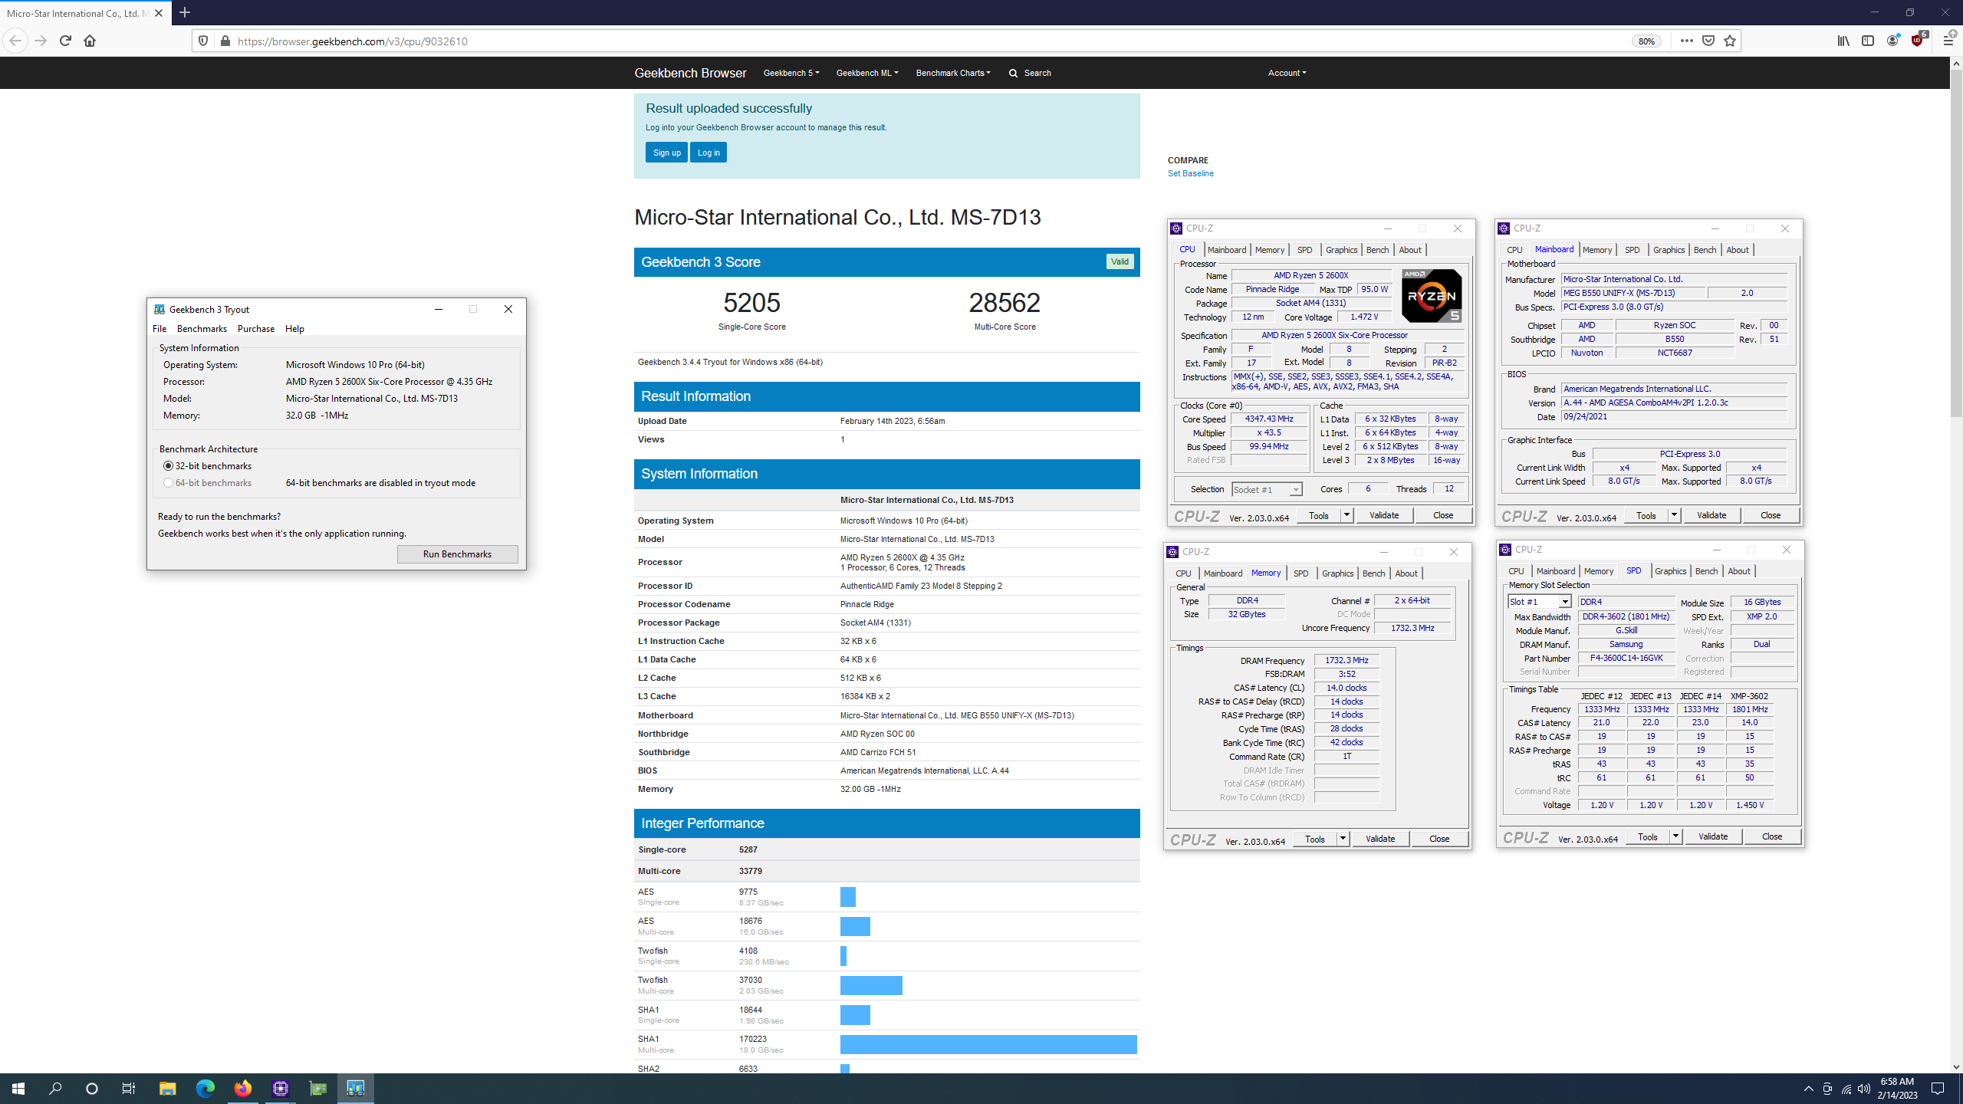Open Benchmarks menu in Geekbench 3 Tryout
This screenshot has height=1104, width=1963.
(202, 328)
